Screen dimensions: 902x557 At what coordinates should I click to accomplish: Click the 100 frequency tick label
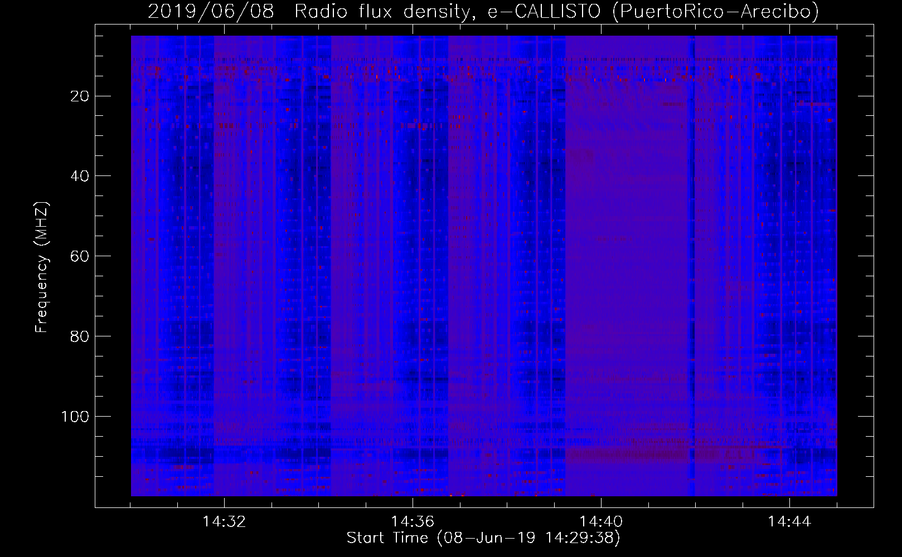coord(75,417)
